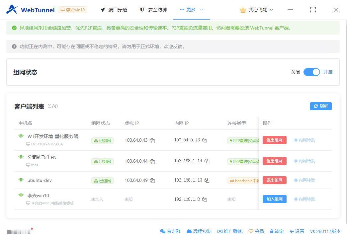The height and width of the screenshot is (235, 347).
Task: Click the crown membership icon
Action: tap(243, 10)
